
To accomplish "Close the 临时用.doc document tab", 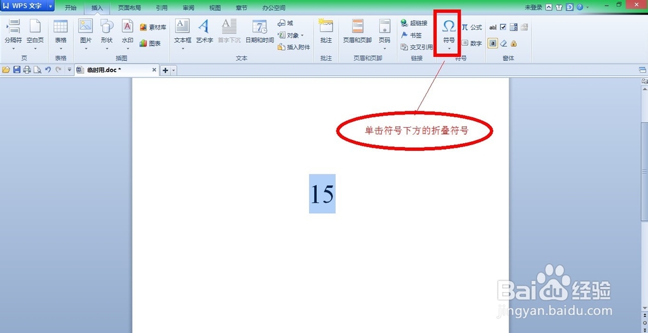I will 154,70.
